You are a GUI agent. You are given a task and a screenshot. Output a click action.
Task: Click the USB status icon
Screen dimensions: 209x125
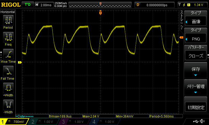[196, 121]
